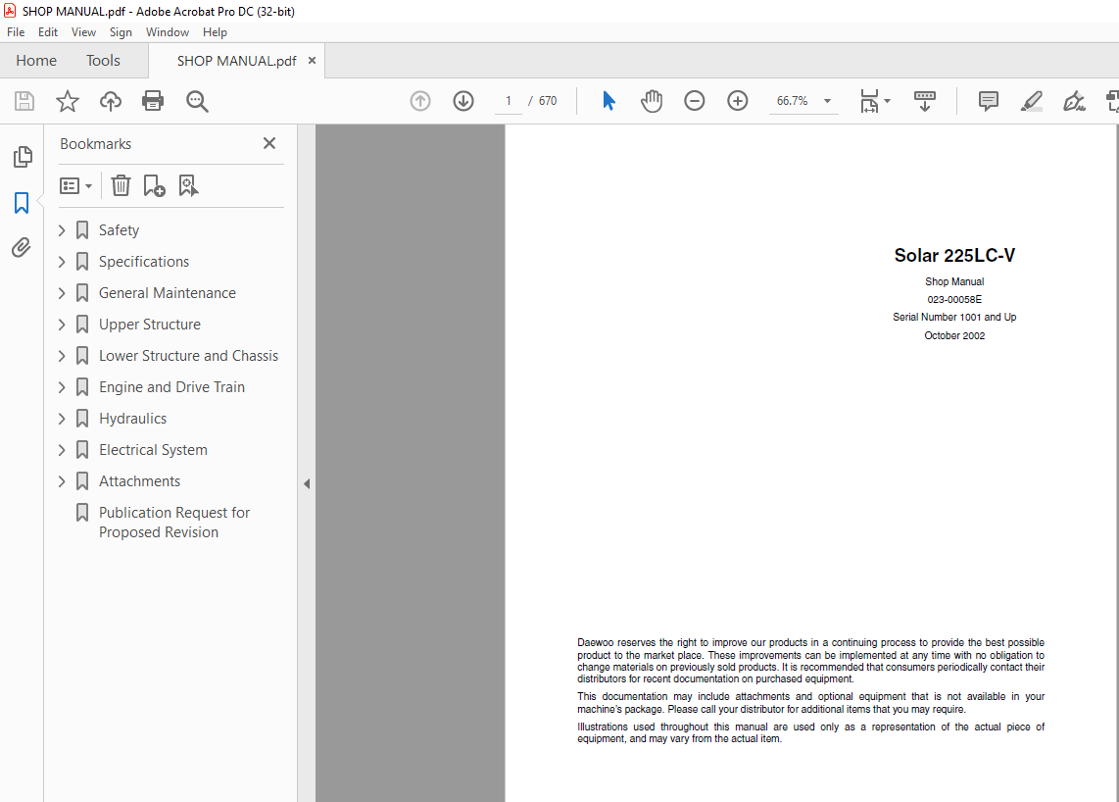Go to the Safety bookmark

pos(119,230)
